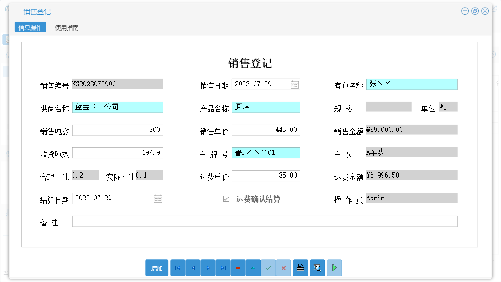Print the sales registration form

(300, 268)
